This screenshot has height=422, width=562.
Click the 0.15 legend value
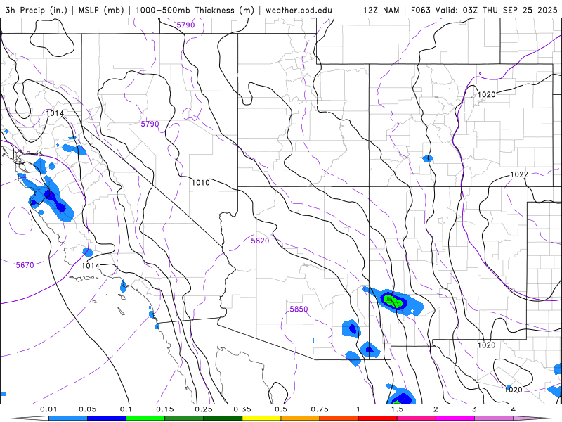(x=165, y=409)
